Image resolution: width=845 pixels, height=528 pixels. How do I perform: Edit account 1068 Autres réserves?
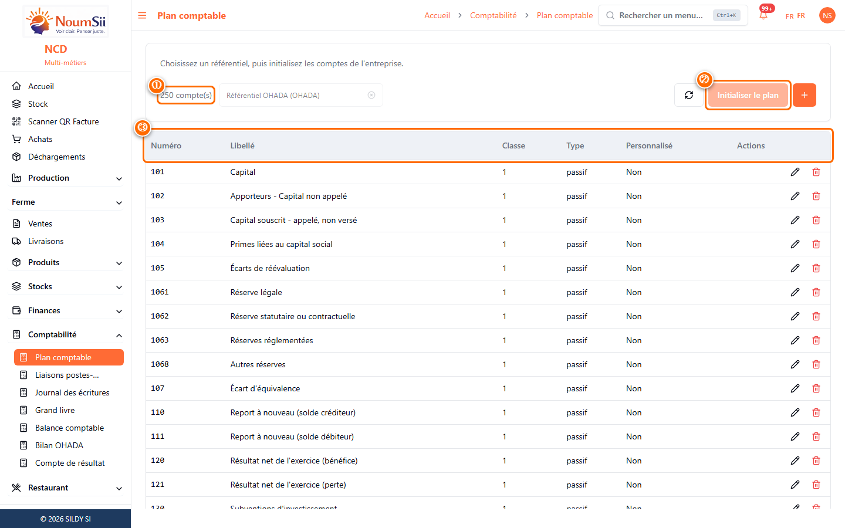(795, 364)
